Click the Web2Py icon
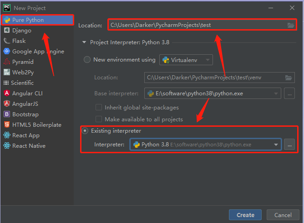The height and width of the screenshot is (223, 304). pyautogui.click(x=7, y=72)
